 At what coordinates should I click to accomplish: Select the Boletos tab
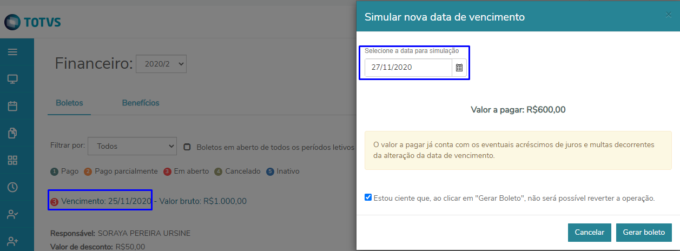69,103
